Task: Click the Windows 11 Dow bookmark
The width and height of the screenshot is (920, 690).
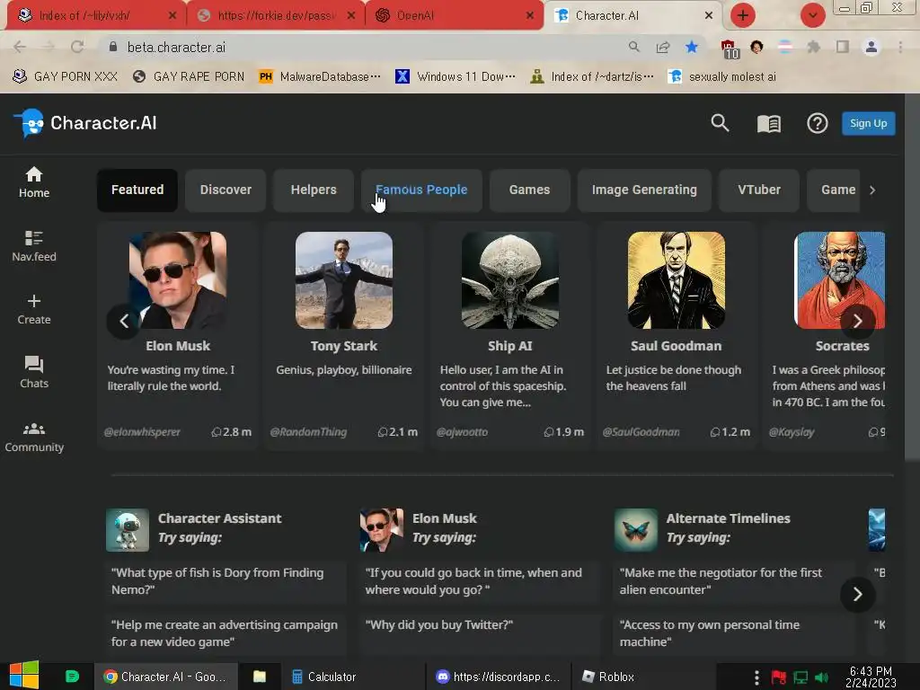Action: pyautogui.click(x=456, y=77)
